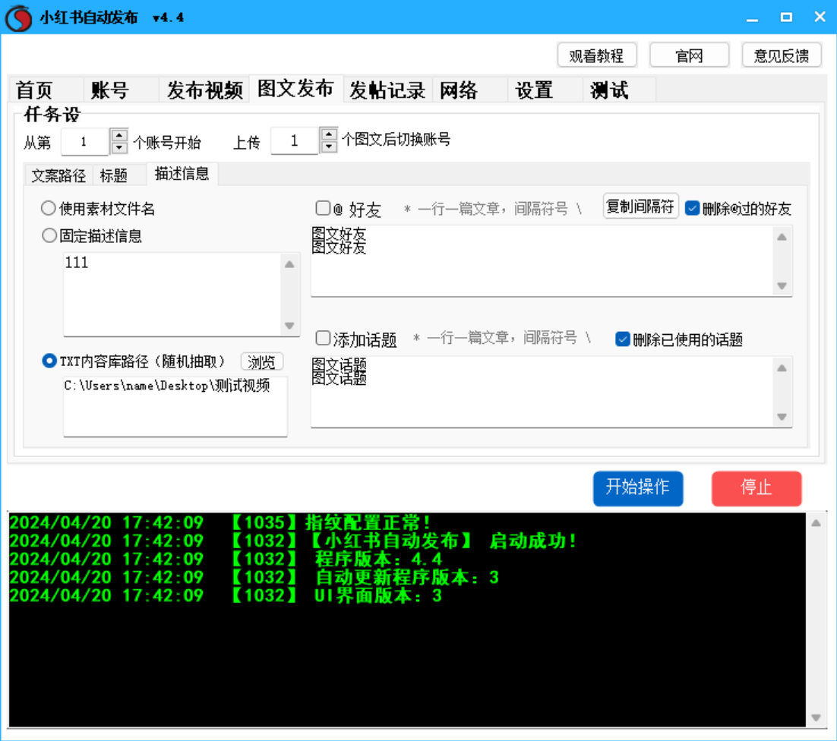837x741 pixels.
Task: Switch to the 账号 tab
Action: [122, 90]
